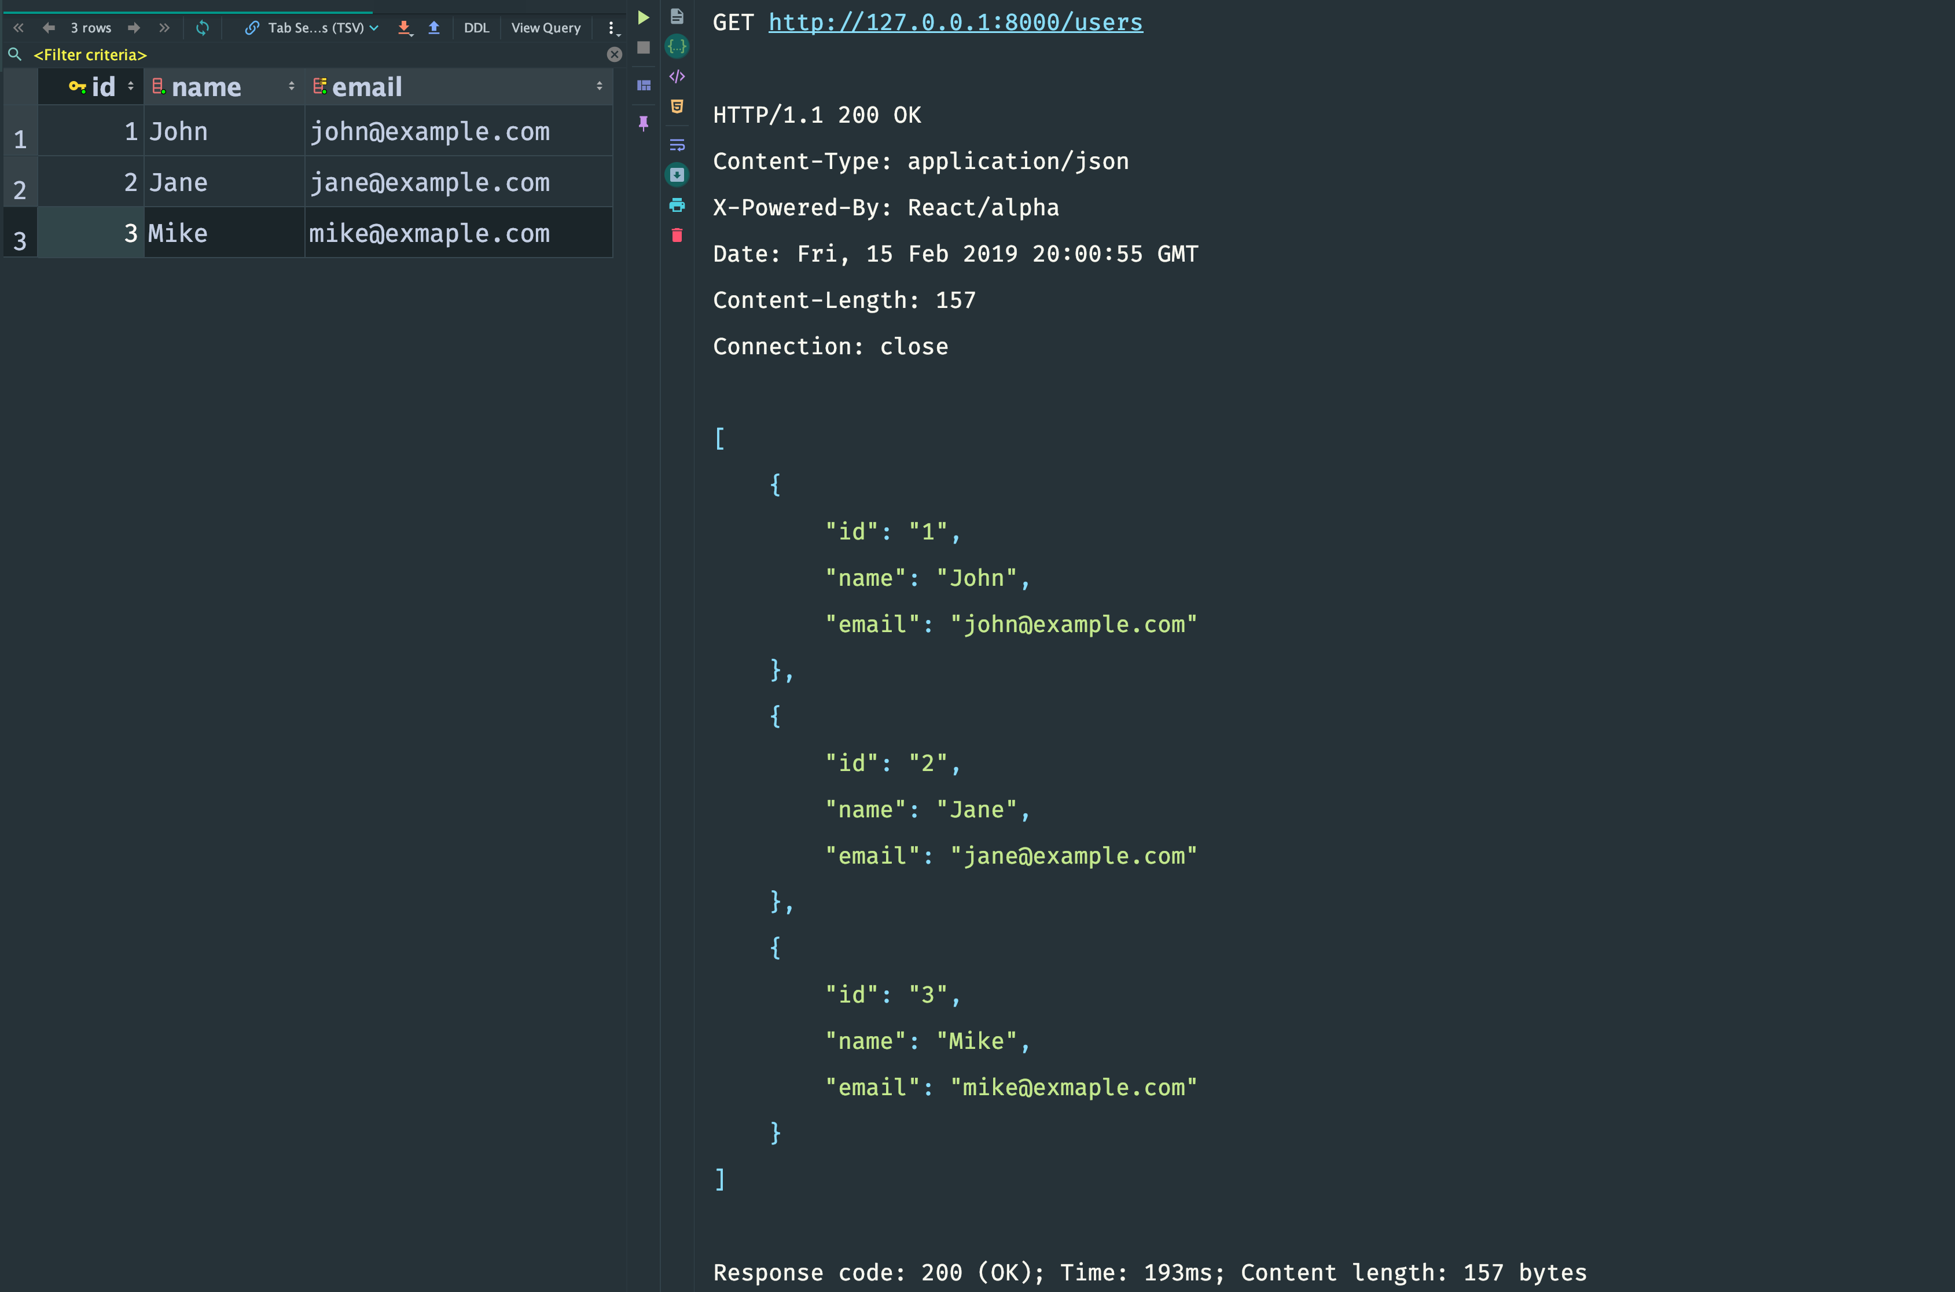The width and height of the screenshot is (1955, 1292).
Task: Print the response output
Action: (x=677, y=204)
